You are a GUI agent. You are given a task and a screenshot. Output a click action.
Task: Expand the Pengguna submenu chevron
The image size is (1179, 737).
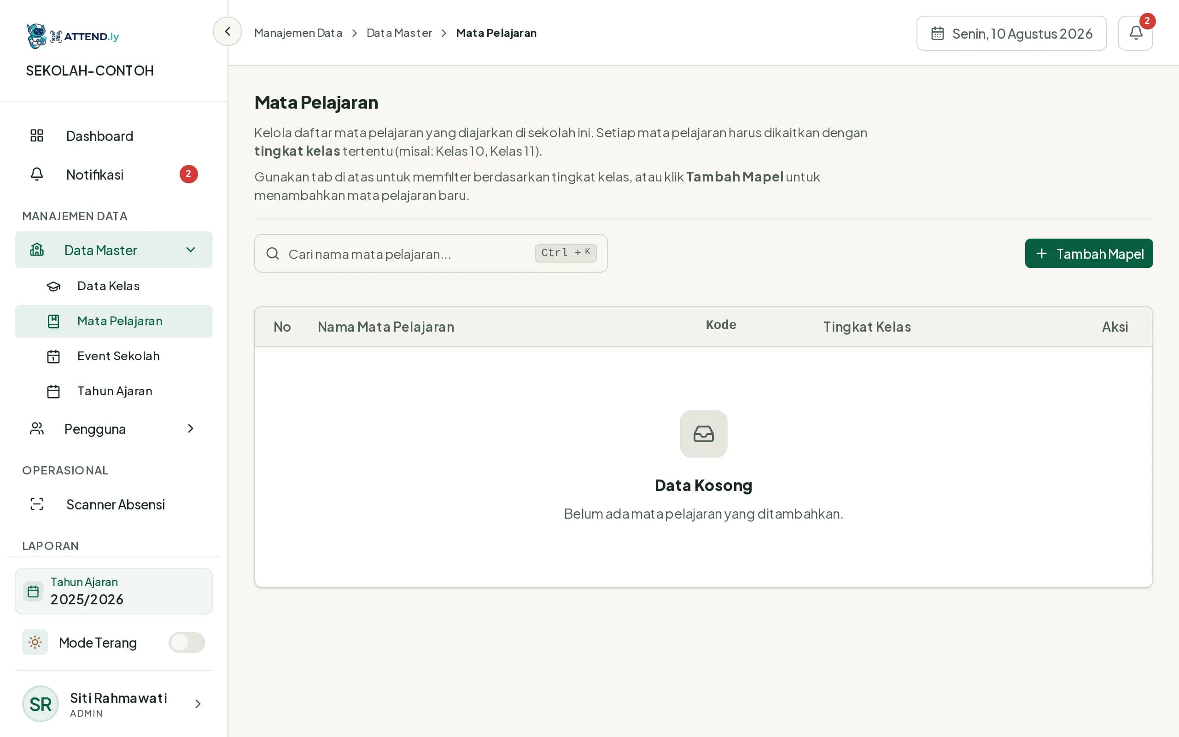191,428
